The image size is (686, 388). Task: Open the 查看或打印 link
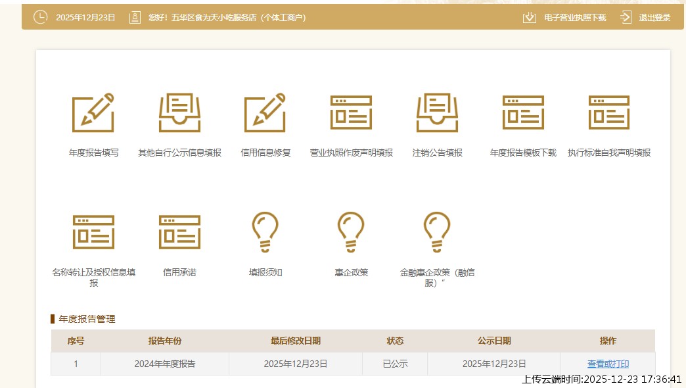click(608, 364)
